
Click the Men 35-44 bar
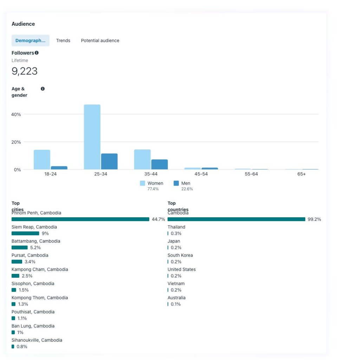tap(159, 165)
